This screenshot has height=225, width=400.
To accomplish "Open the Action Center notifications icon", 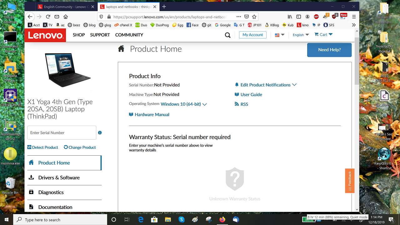I will coord(391,219).
